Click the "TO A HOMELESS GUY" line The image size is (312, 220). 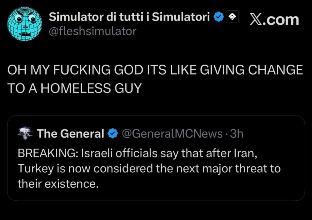[74, 89]
